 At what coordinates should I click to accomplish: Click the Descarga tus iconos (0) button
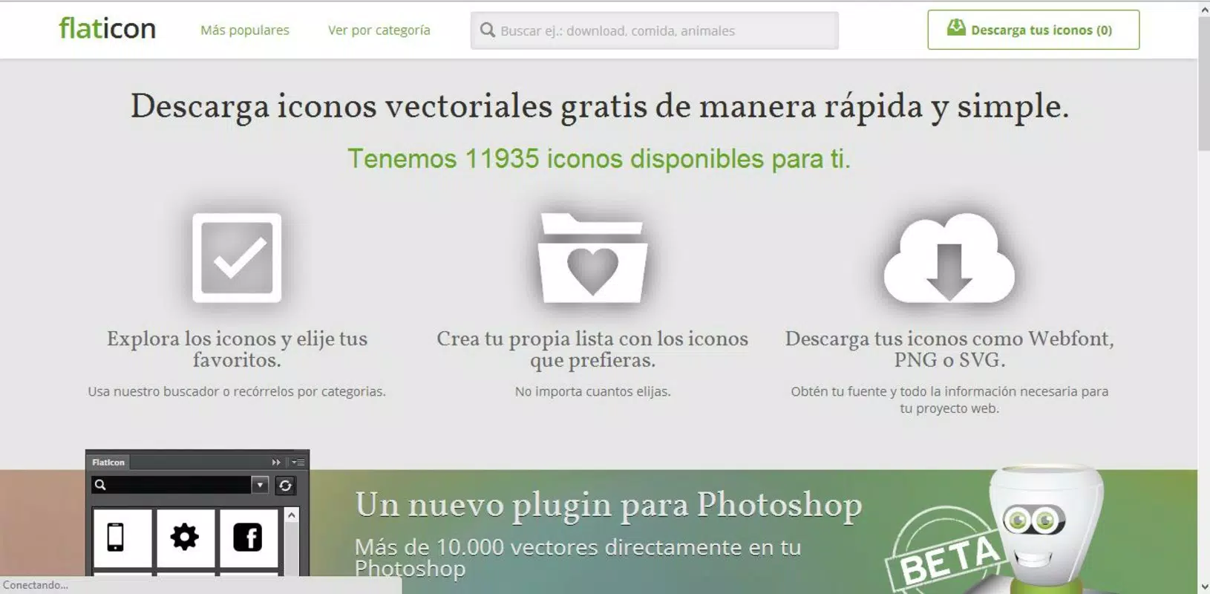coord(1033,30)
